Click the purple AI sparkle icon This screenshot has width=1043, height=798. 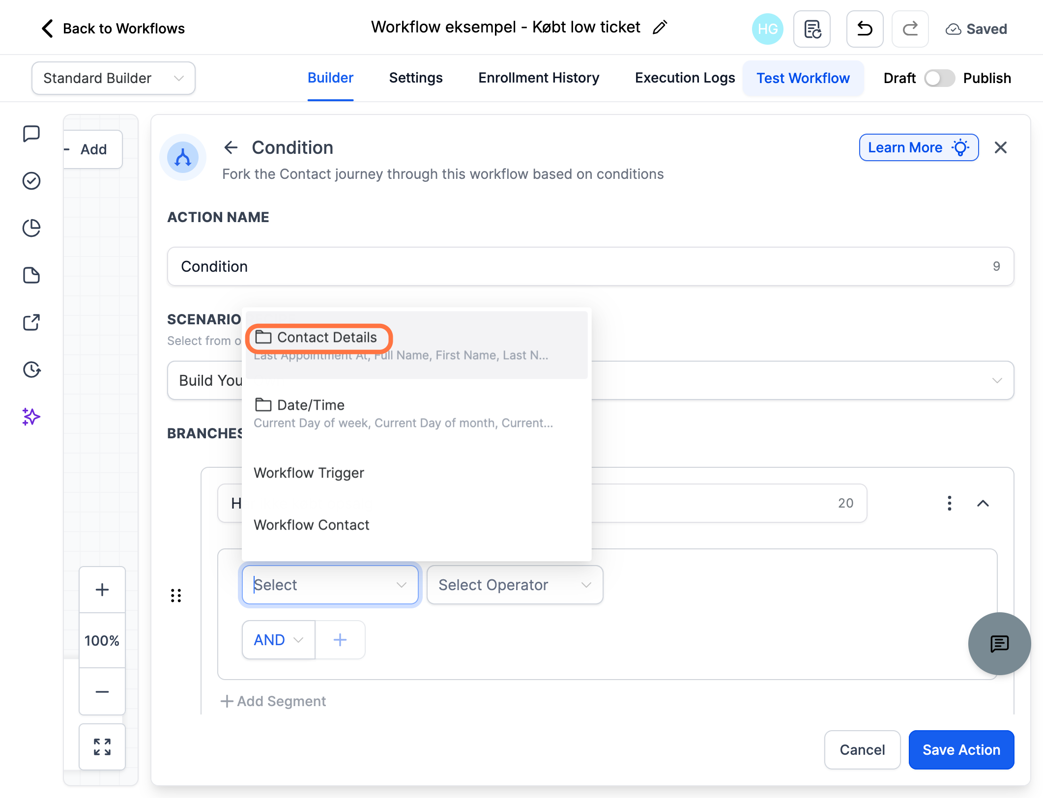tap(31, 417)
